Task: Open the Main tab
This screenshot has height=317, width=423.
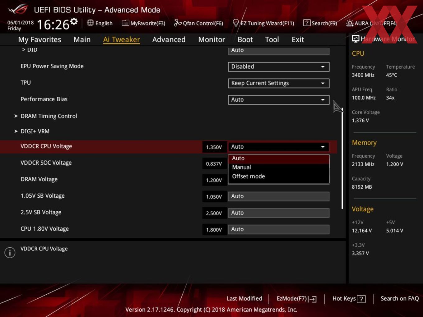Action: point(82,39)
